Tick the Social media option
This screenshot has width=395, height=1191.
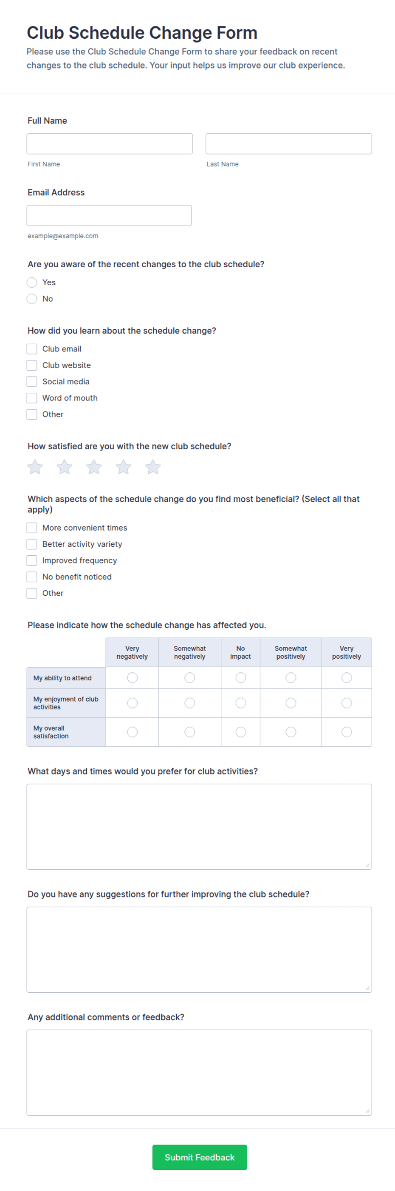tap(32, 382)
